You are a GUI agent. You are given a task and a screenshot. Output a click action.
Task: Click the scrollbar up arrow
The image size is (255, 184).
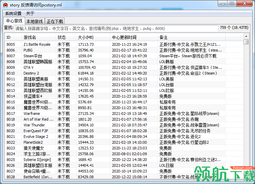pyautogui.click(x=246, y=36)
